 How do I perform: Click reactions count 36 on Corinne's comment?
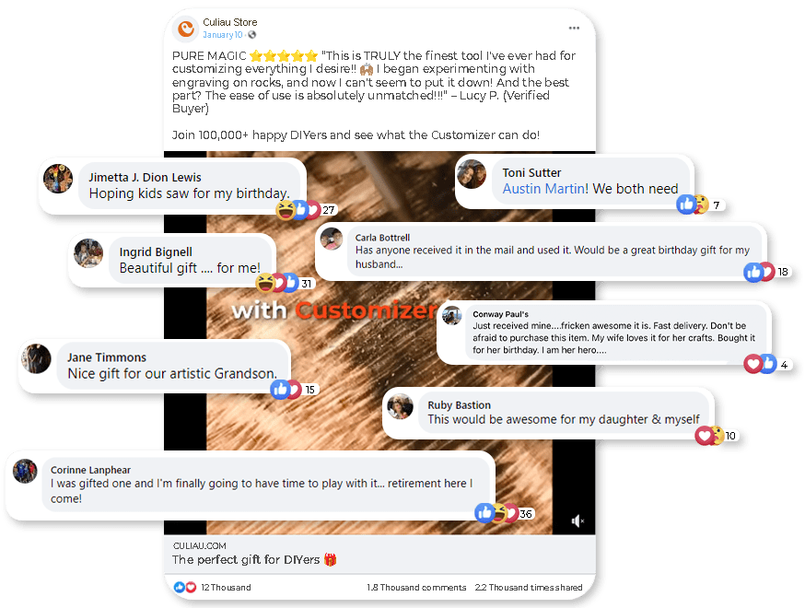click(526, 513)
